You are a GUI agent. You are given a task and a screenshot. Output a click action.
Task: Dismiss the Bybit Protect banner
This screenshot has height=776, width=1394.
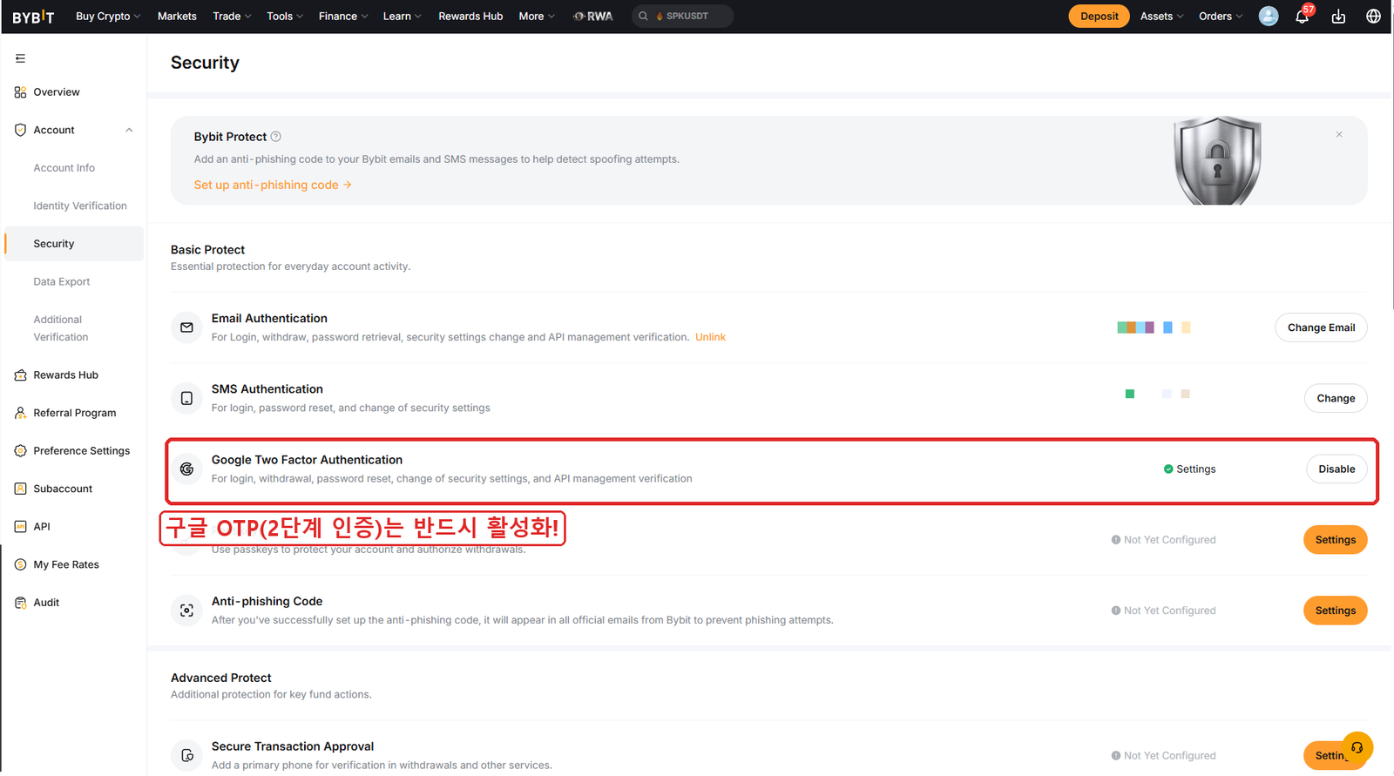click(x=1339, y=134)
